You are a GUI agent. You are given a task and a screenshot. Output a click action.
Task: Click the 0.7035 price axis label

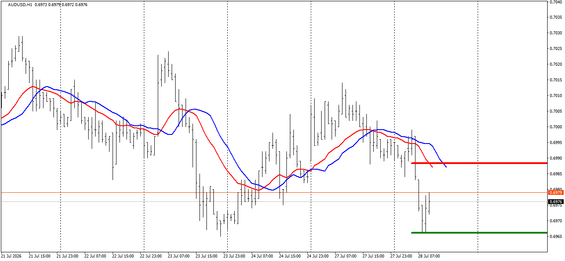[x=557, y=17]
